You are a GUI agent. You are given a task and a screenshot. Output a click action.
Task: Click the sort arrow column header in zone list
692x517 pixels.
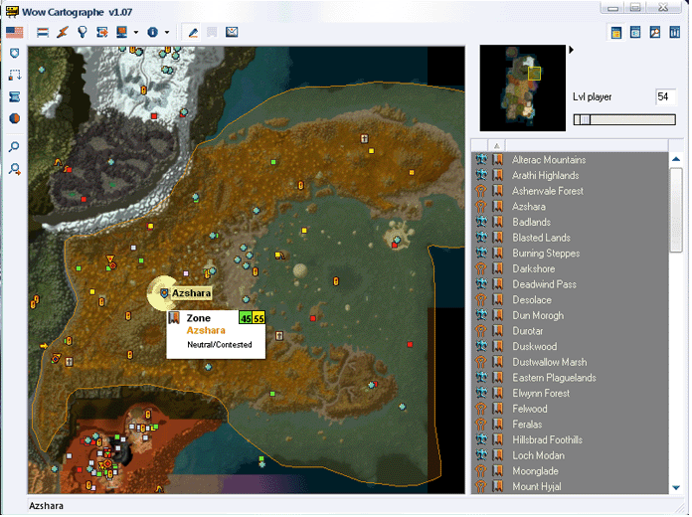tap(497, 145)
